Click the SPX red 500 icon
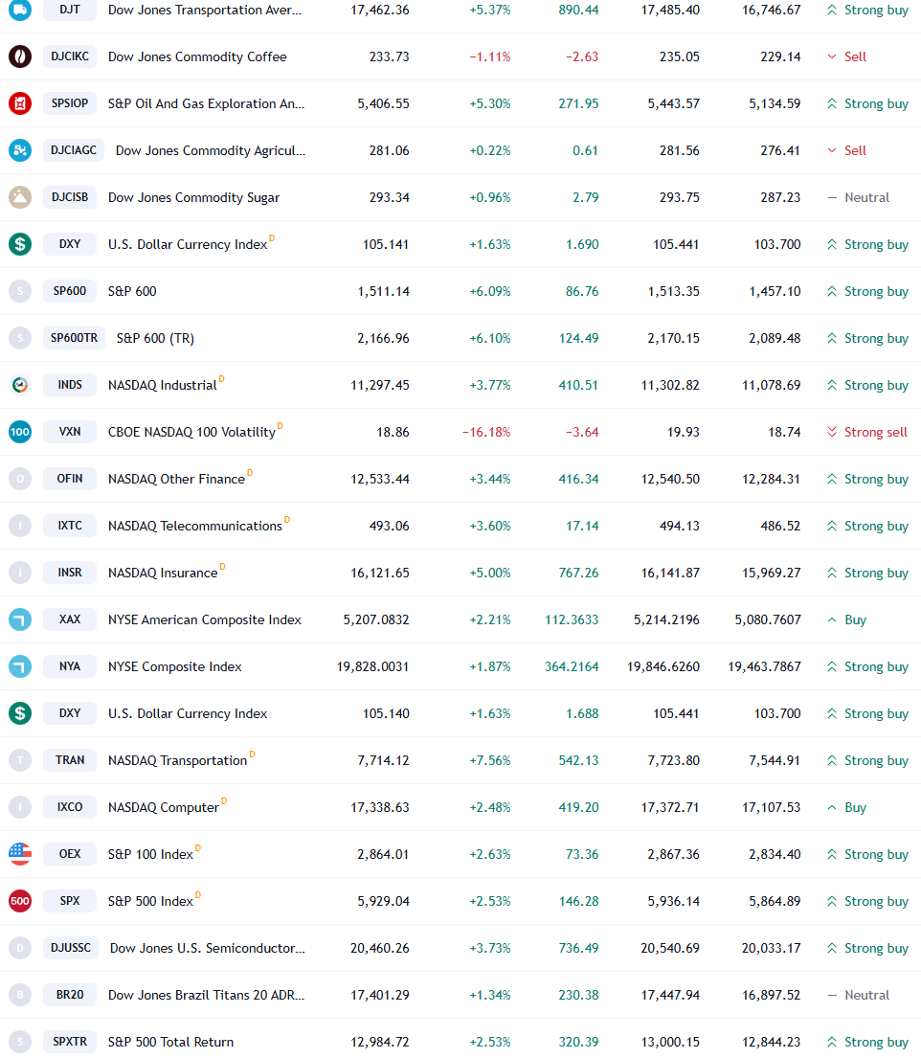 tap(20, 901)
